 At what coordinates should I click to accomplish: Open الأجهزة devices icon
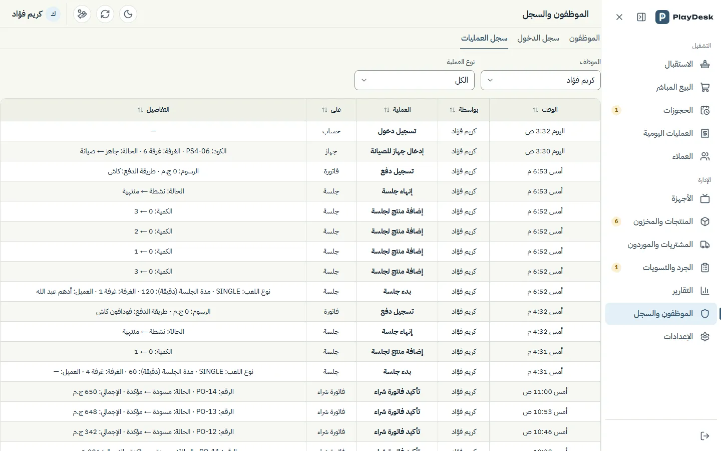click(x=705, y=198)
